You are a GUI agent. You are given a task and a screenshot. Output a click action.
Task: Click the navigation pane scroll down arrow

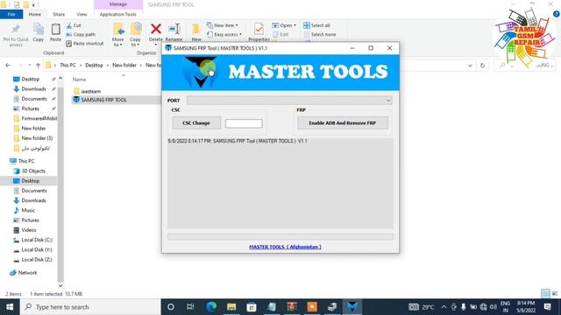(60, 285)
